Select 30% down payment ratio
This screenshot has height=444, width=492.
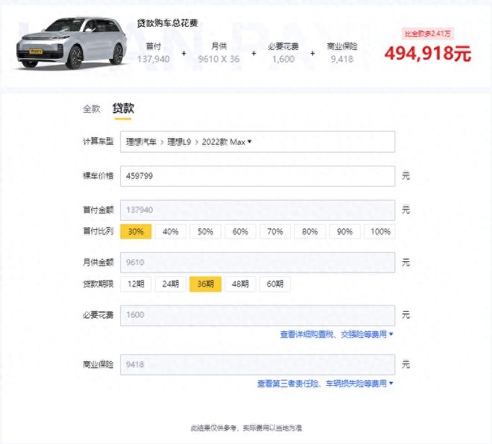[x=136, y=231]
